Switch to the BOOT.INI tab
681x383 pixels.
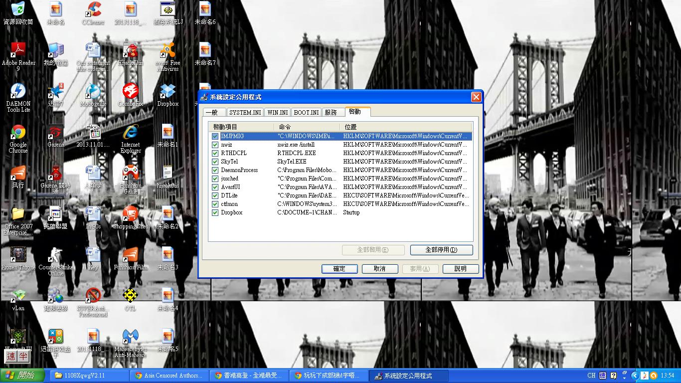[x=306, y=113]
